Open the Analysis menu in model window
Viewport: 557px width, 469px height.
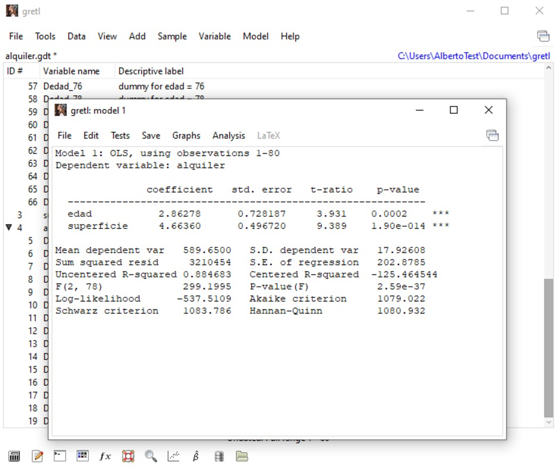229,135
